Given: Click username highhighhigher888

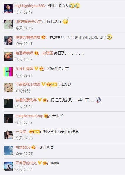Looking at the screenshot, I should click(x=30, y=6).
